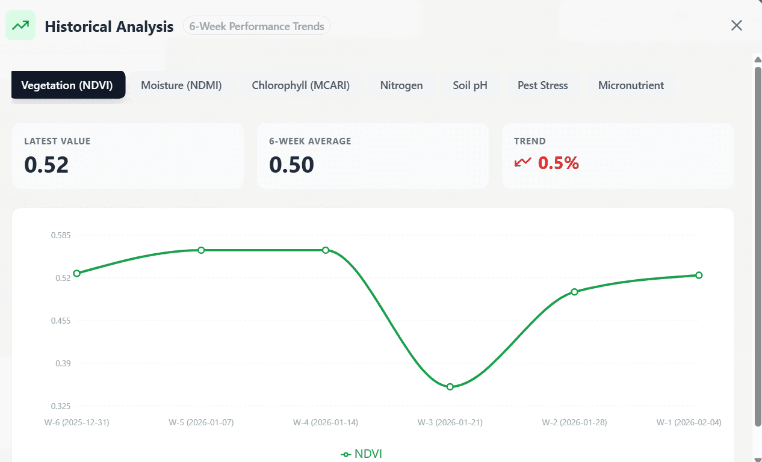The height and width of the screenshot is (462, 762).
Task: Open the Soil pH tab
Action: coord(470,85)
